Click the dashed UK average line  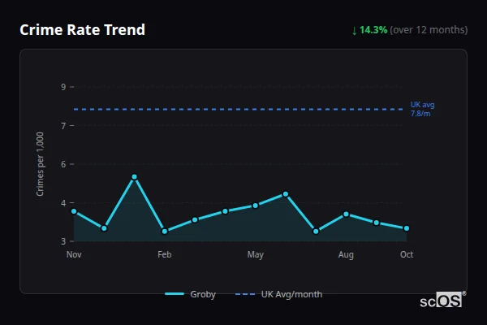239,109
